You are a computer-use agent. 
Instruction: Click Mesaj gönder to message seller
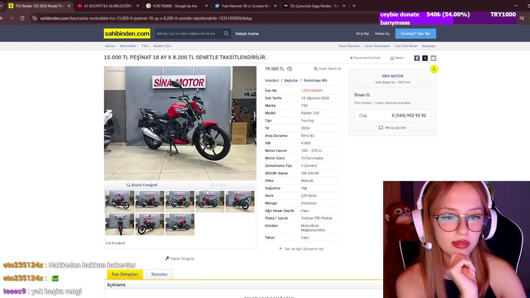(393, 127)
